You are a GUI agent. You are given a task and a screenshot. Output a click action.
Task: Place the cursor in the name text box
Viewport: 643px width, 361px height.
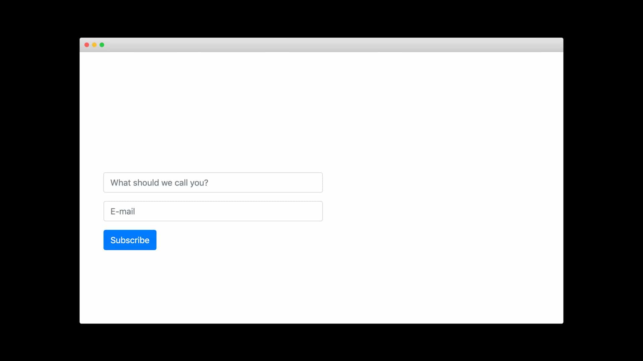tap(213, 183)
